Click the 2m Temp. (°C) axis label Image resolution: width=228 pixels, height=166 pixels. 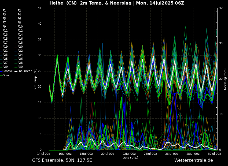(x=35, y=79)
